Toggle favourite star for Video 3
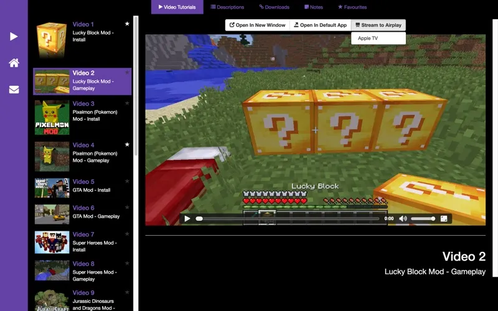 pos(127,103)
